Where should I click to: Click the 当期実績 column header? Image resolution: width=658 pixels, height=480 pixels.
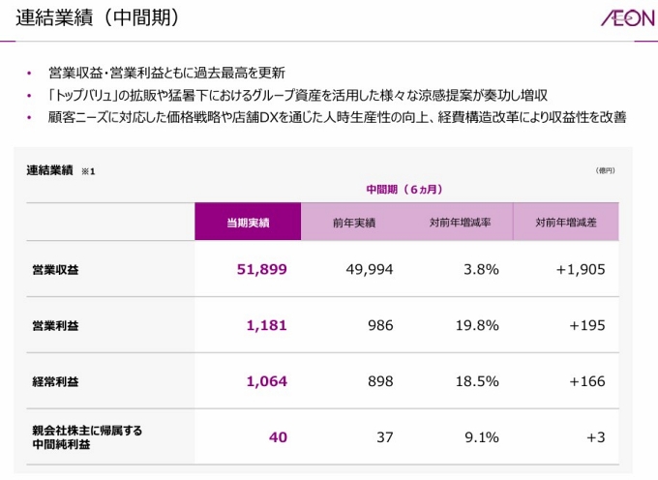point(248,223)
